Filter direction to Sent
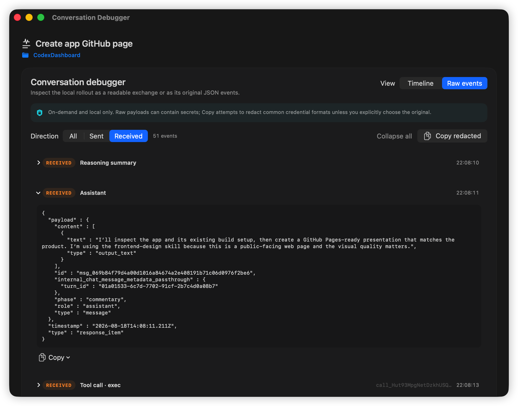 (96, 136)
